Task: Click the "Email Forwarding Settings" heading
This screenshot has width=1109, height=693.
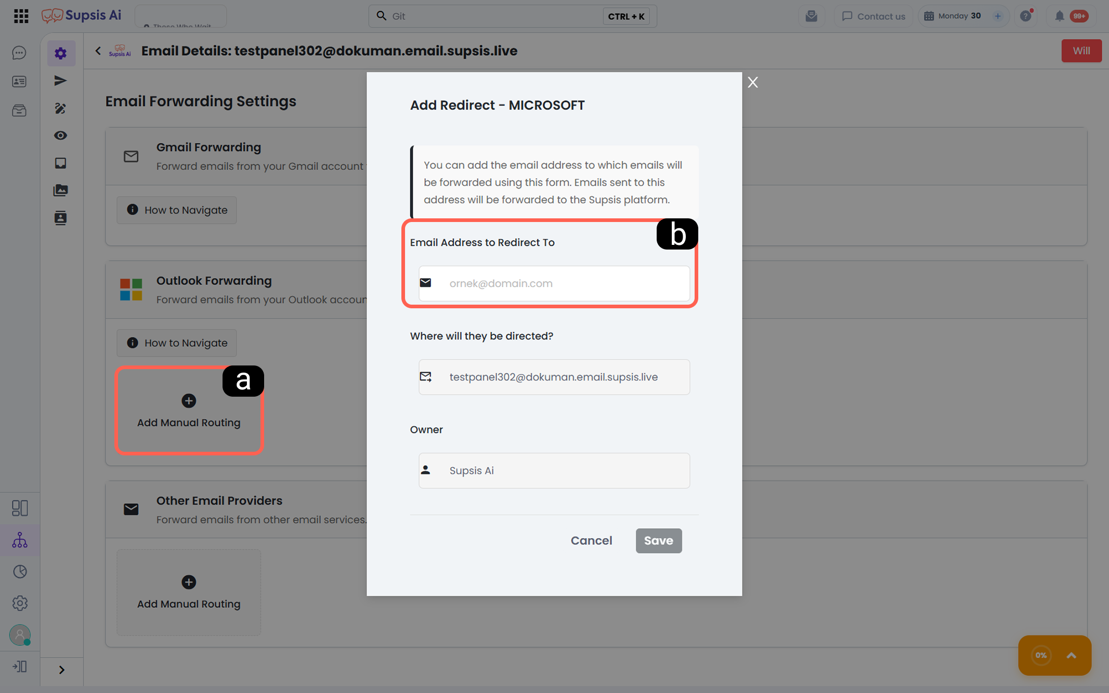Action: click(x=201, y=101)
